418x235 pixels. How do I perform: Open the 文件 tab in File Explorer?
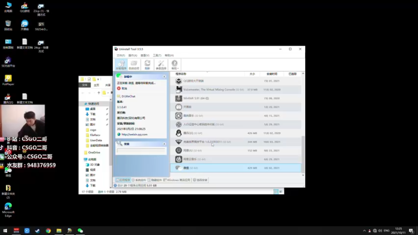[85, 85]
